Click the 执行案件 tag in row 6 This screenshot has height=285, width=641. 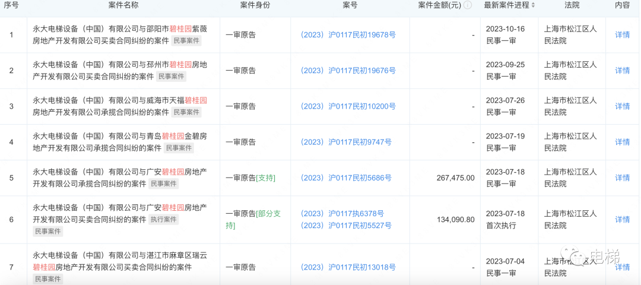coord(164,220)
